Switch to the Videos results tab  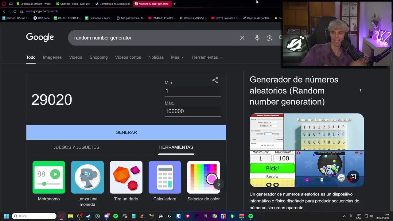pos(76,57)
